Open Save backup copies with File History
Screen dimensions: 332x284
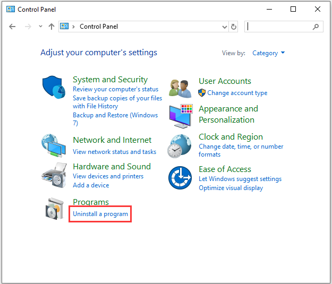[x=117, y=102]
